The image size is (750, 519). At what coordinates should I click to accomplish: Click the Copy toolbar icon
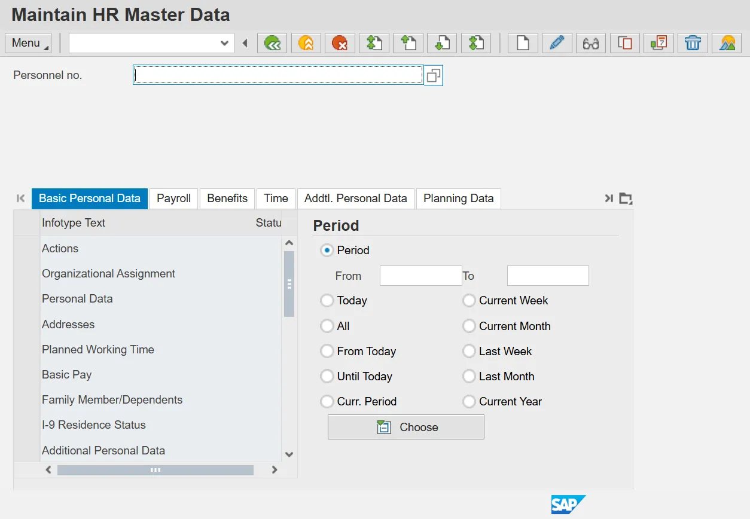624,43
